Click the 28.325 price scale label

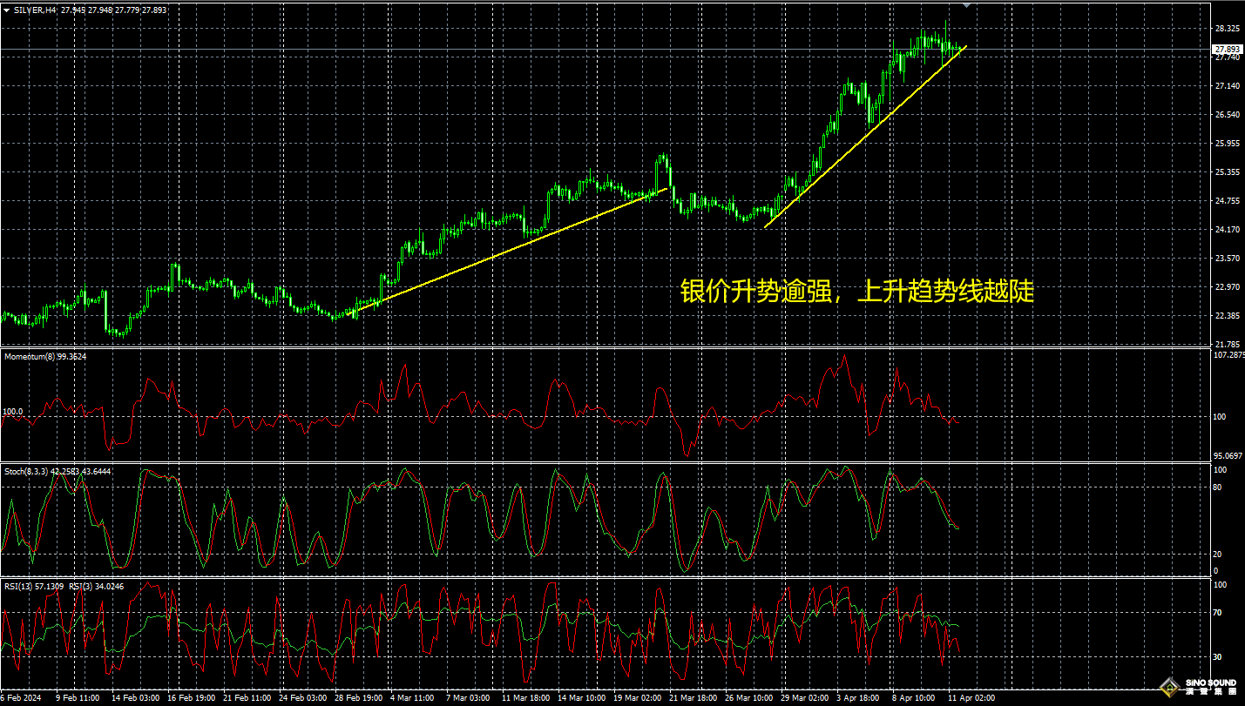pyautogui.click(x=1227, y=29)
